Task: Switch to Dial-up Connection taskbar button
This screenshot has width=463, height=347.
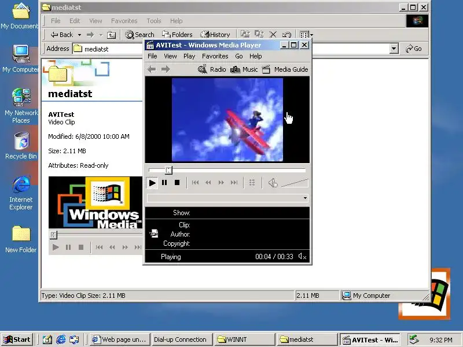Action: [182, 339]
